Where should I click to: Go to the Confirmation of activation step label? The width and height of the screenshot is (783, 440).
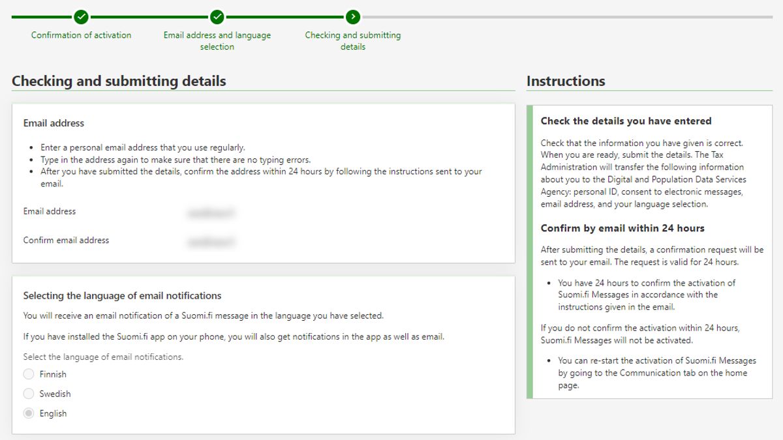tap(81, 35)
